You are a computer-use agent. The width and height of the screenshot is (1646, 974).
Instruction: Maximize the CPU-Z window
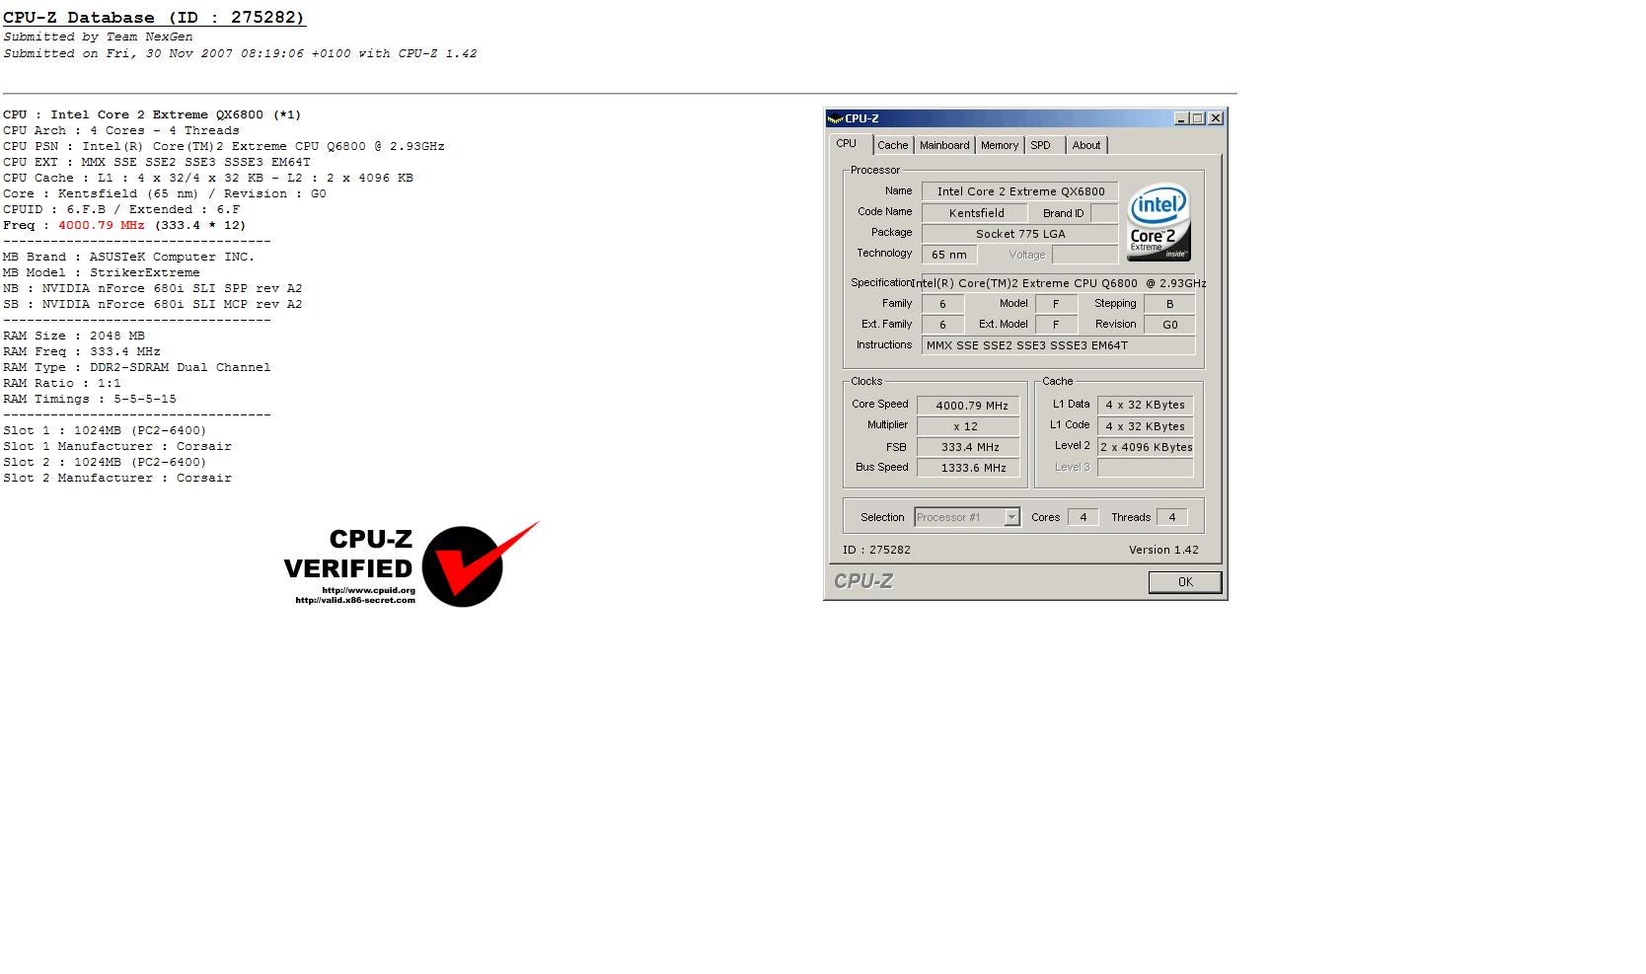(1198, 118)
